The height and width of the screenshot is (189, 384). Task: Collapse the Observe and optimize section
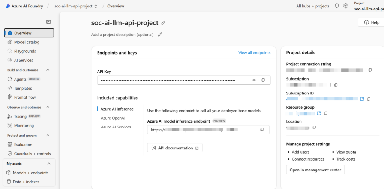(x=48, y=107)
